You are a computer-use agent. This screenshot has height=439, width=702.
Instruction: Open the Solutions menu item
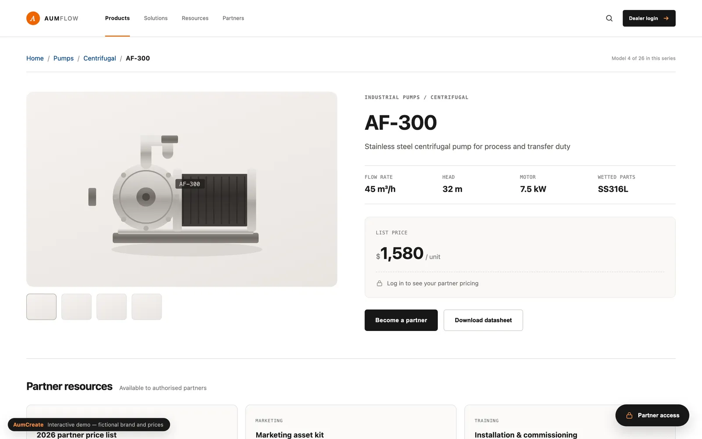click(x=156, y=18)
